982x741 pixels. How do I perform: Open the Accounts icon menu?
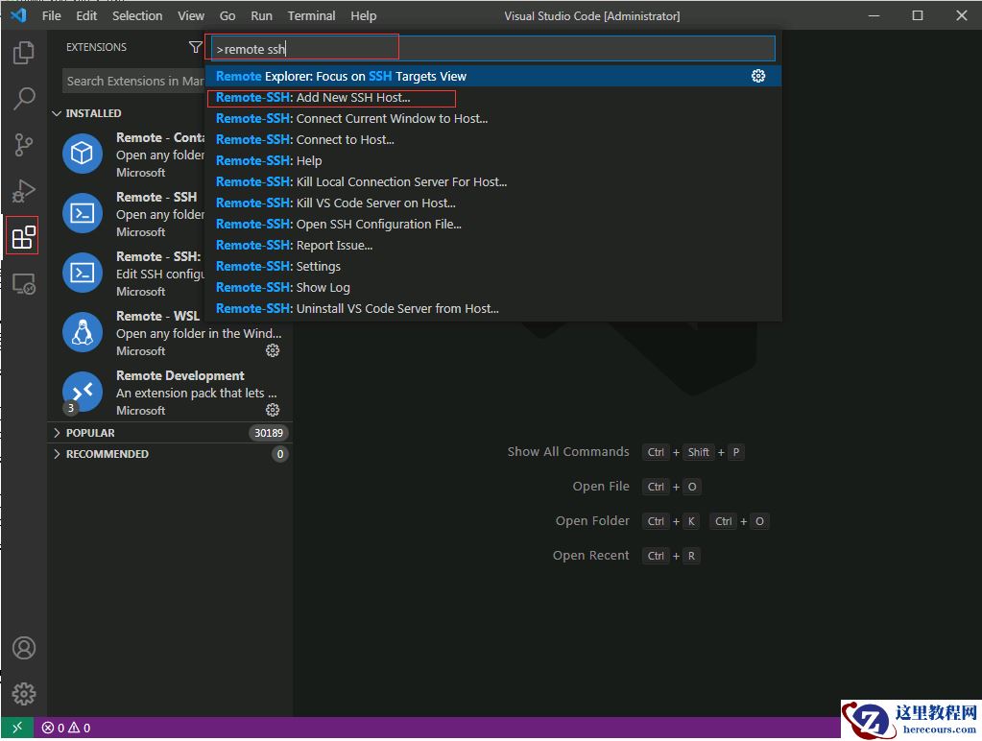pos(24,648)
